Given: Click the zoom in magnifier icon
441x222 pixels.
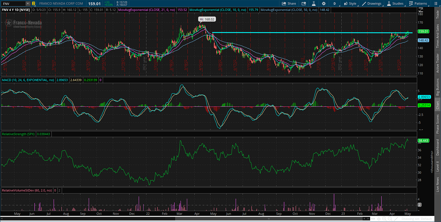Looking at the screenshot, I should 384,219.
